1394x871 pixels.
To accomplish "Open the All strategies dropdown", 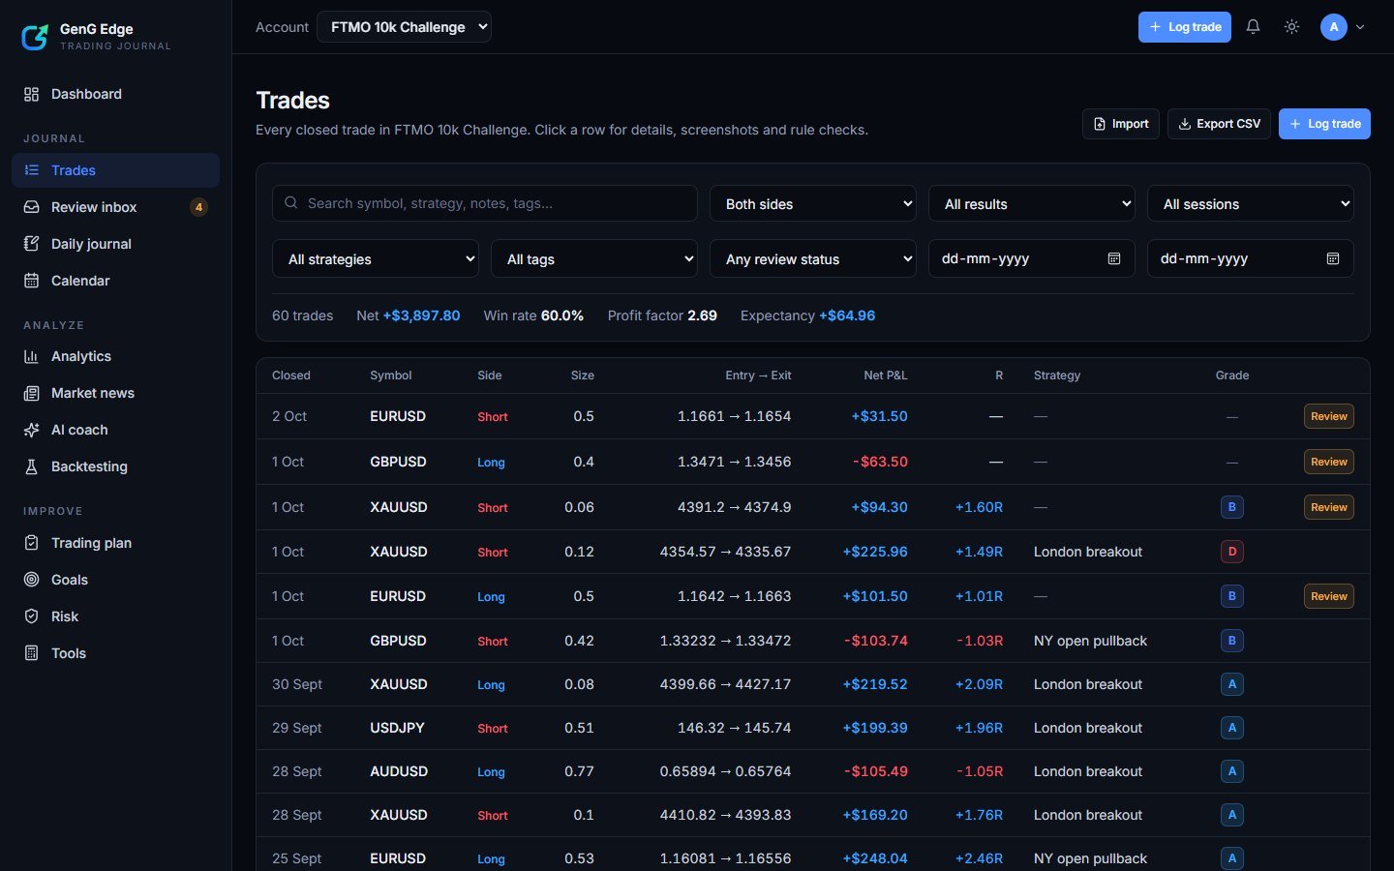I will (x=376, y=258).
